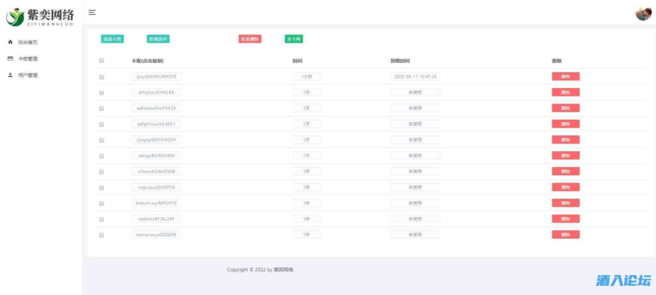The width and height of the screenshot is (656, 295).
Task: Click the 复制选中 button
Action: click(x=158, y=39)
